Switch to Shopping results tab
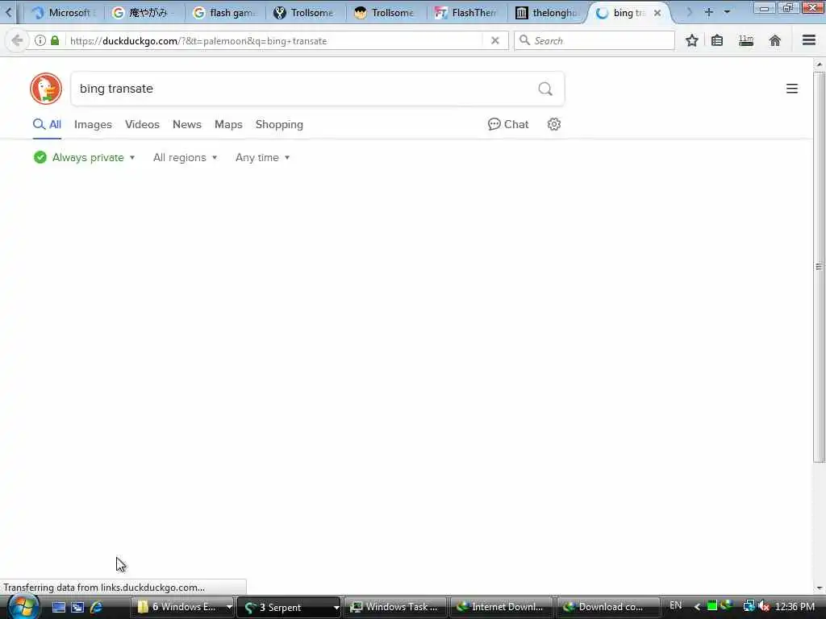 [x=279, y=124]
